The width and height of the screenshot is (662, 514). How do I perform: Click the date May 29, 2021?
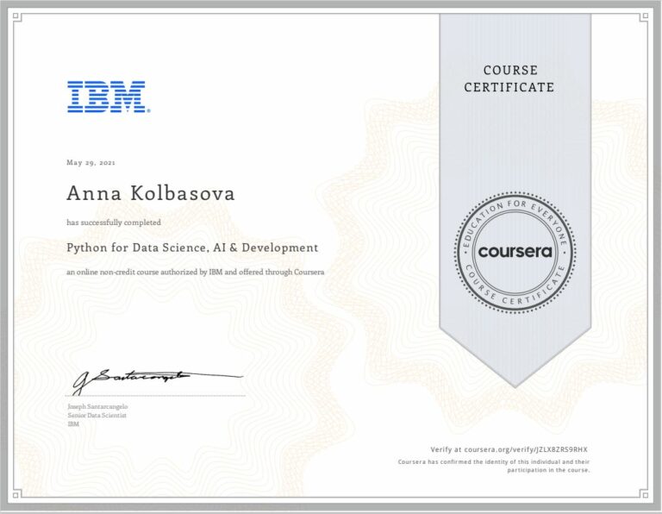tap(91, 162)
